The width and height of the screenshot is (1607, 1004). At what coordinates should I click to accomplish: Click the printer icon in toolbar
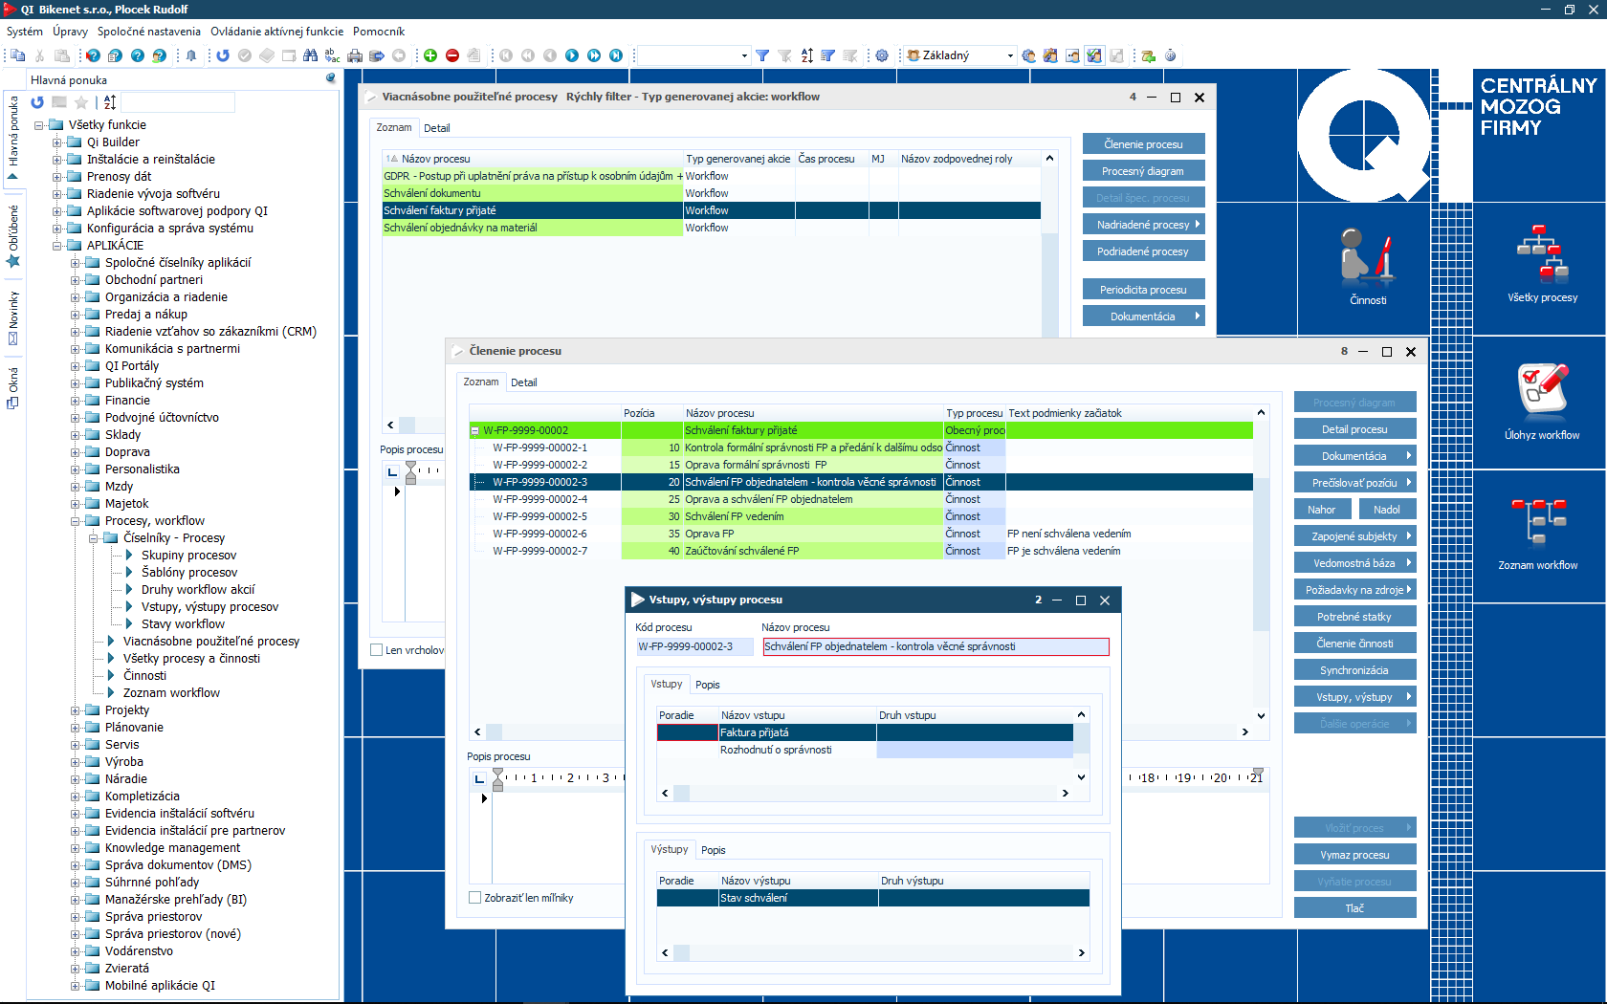355,55
